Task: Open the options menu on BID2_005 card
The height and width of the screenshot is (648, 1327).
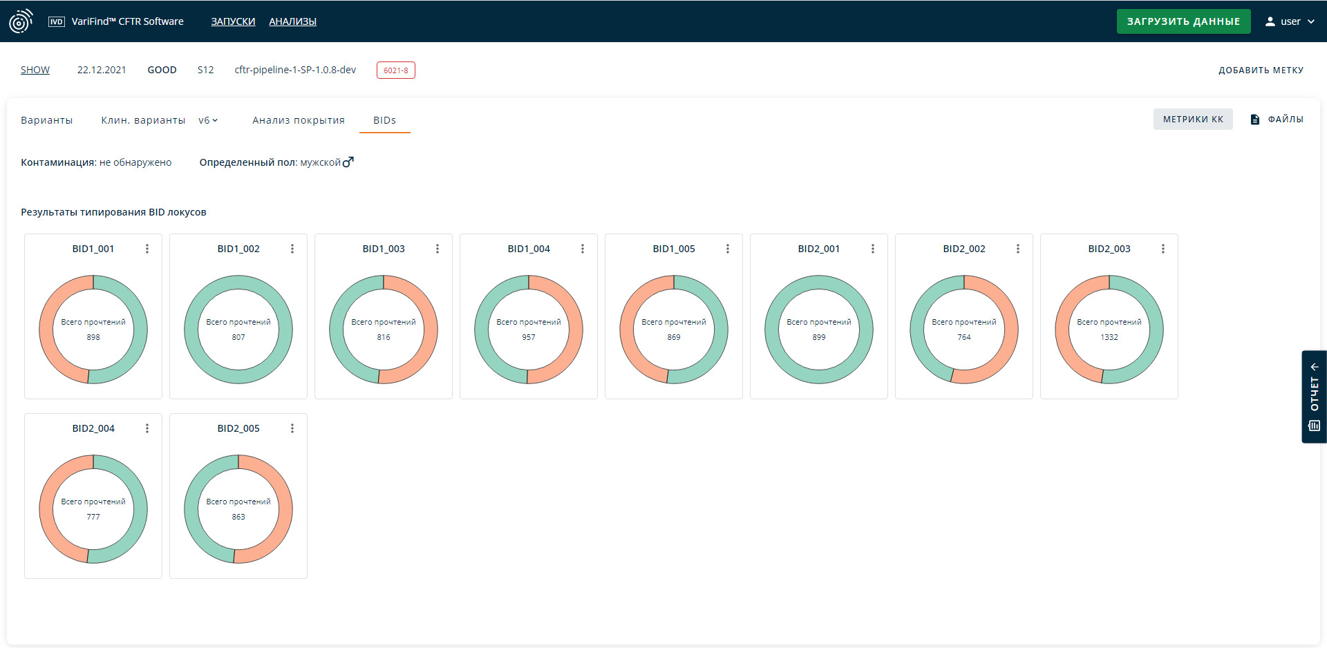Action: 292,428
